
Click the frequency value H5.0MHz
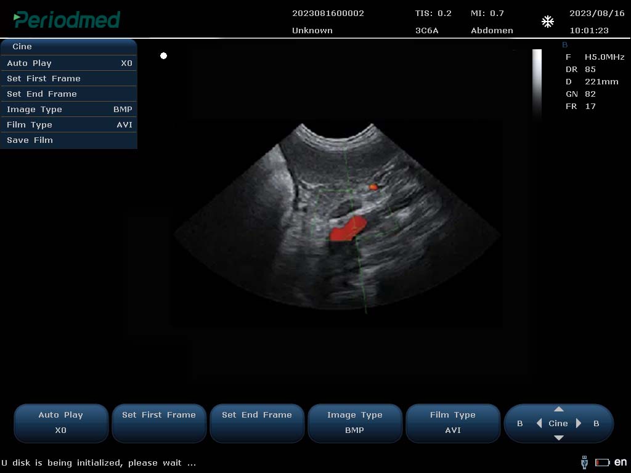coord(605,57)
